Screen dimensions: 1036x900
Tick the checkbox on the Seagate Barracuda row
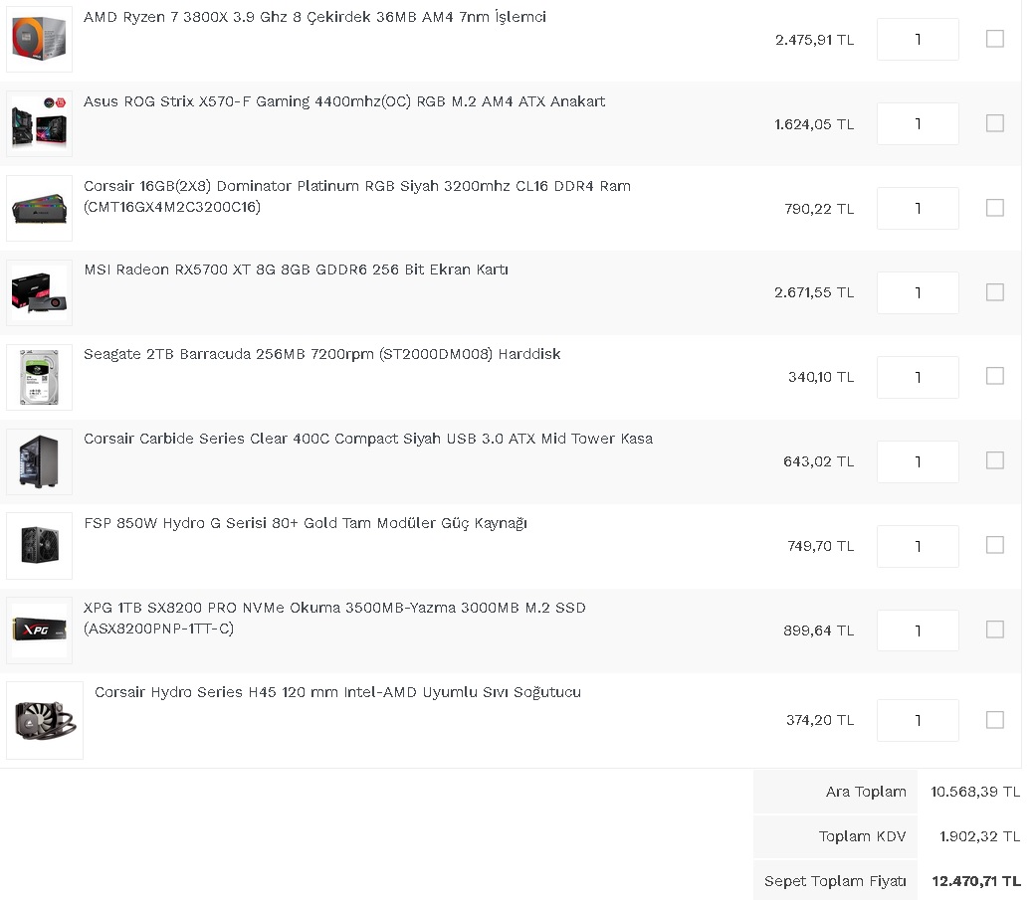click(x=994, y=376)
